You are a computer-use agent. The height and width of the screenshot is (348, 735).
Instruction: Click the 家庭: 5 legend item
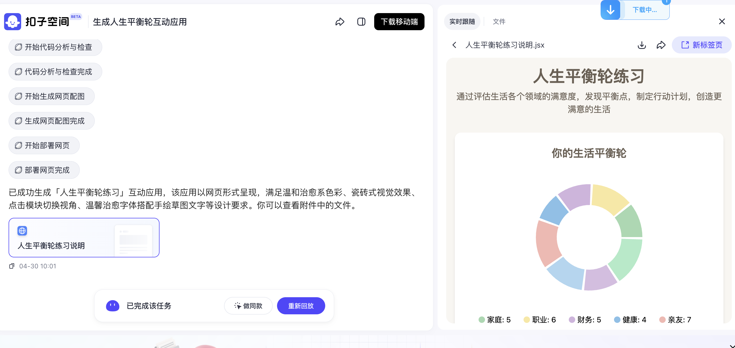[x=494, y=320]
